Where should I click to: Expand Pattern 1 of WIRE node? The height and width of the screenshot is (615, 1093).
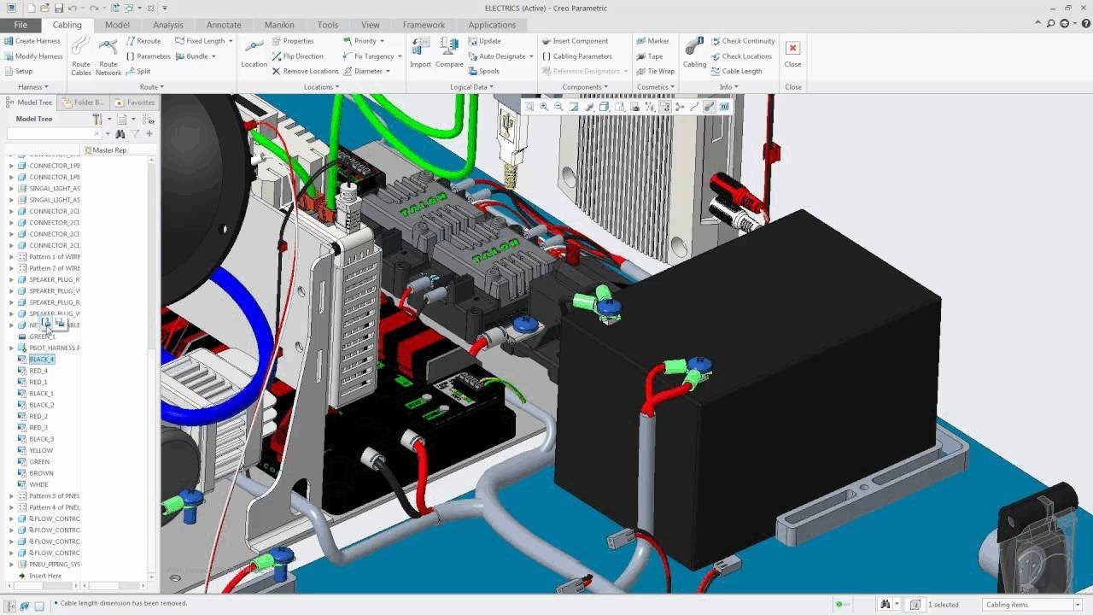(x=11, y=256)
